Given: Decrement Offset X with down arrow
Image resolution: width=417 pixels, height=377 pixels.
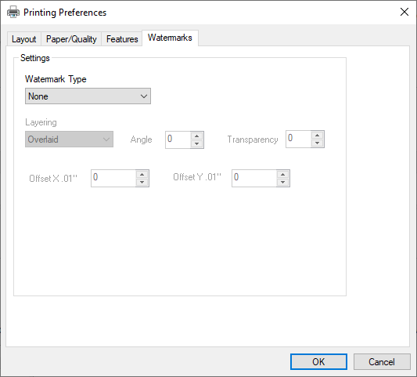Looking at the screenshot, I should point(142,183).
